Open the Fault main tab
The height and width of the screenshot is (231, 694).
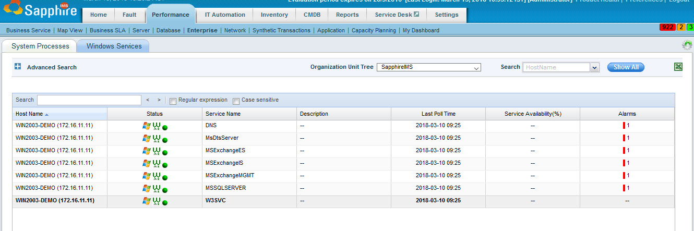pyautogui.click(x=129, y=15)
